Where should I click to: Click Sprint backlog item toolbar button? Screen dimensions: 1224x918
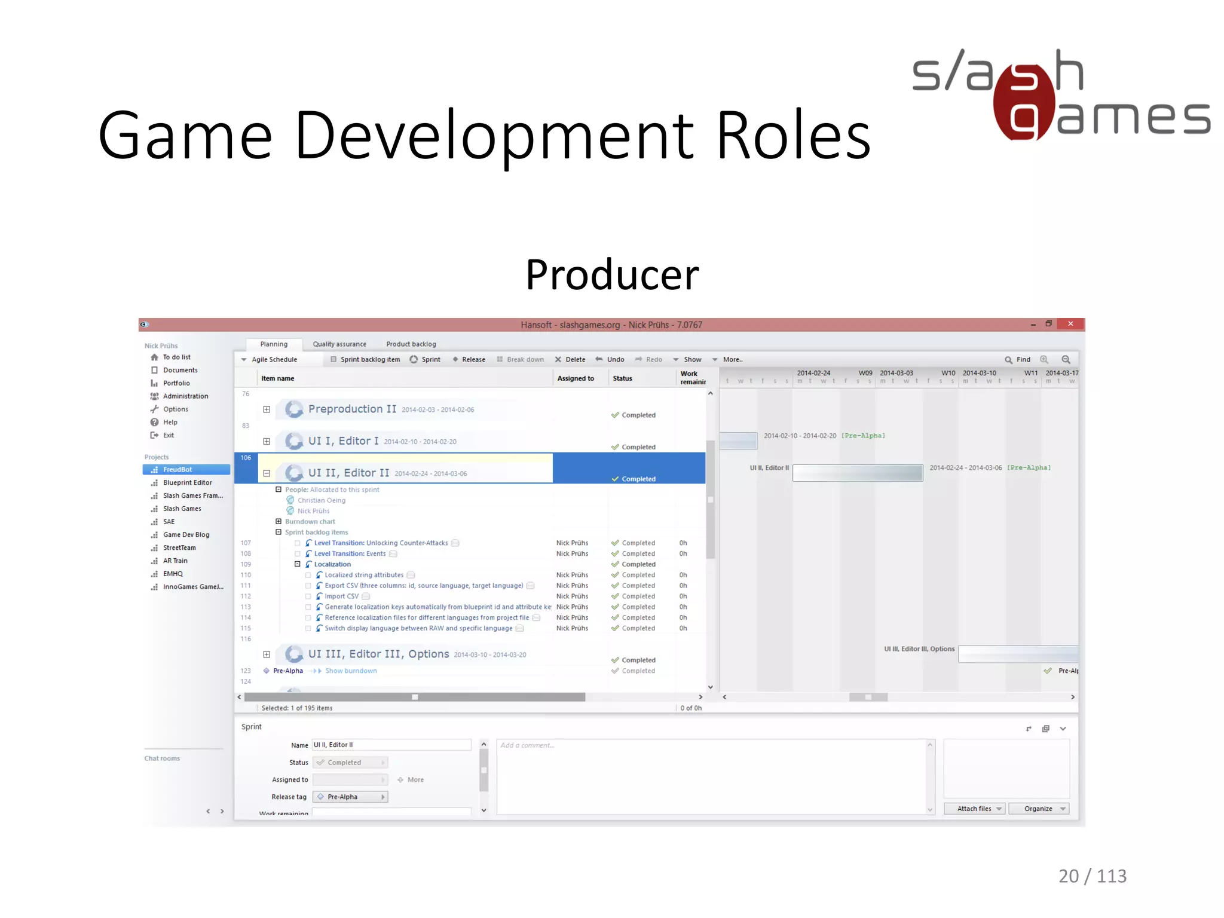(365, 360)
